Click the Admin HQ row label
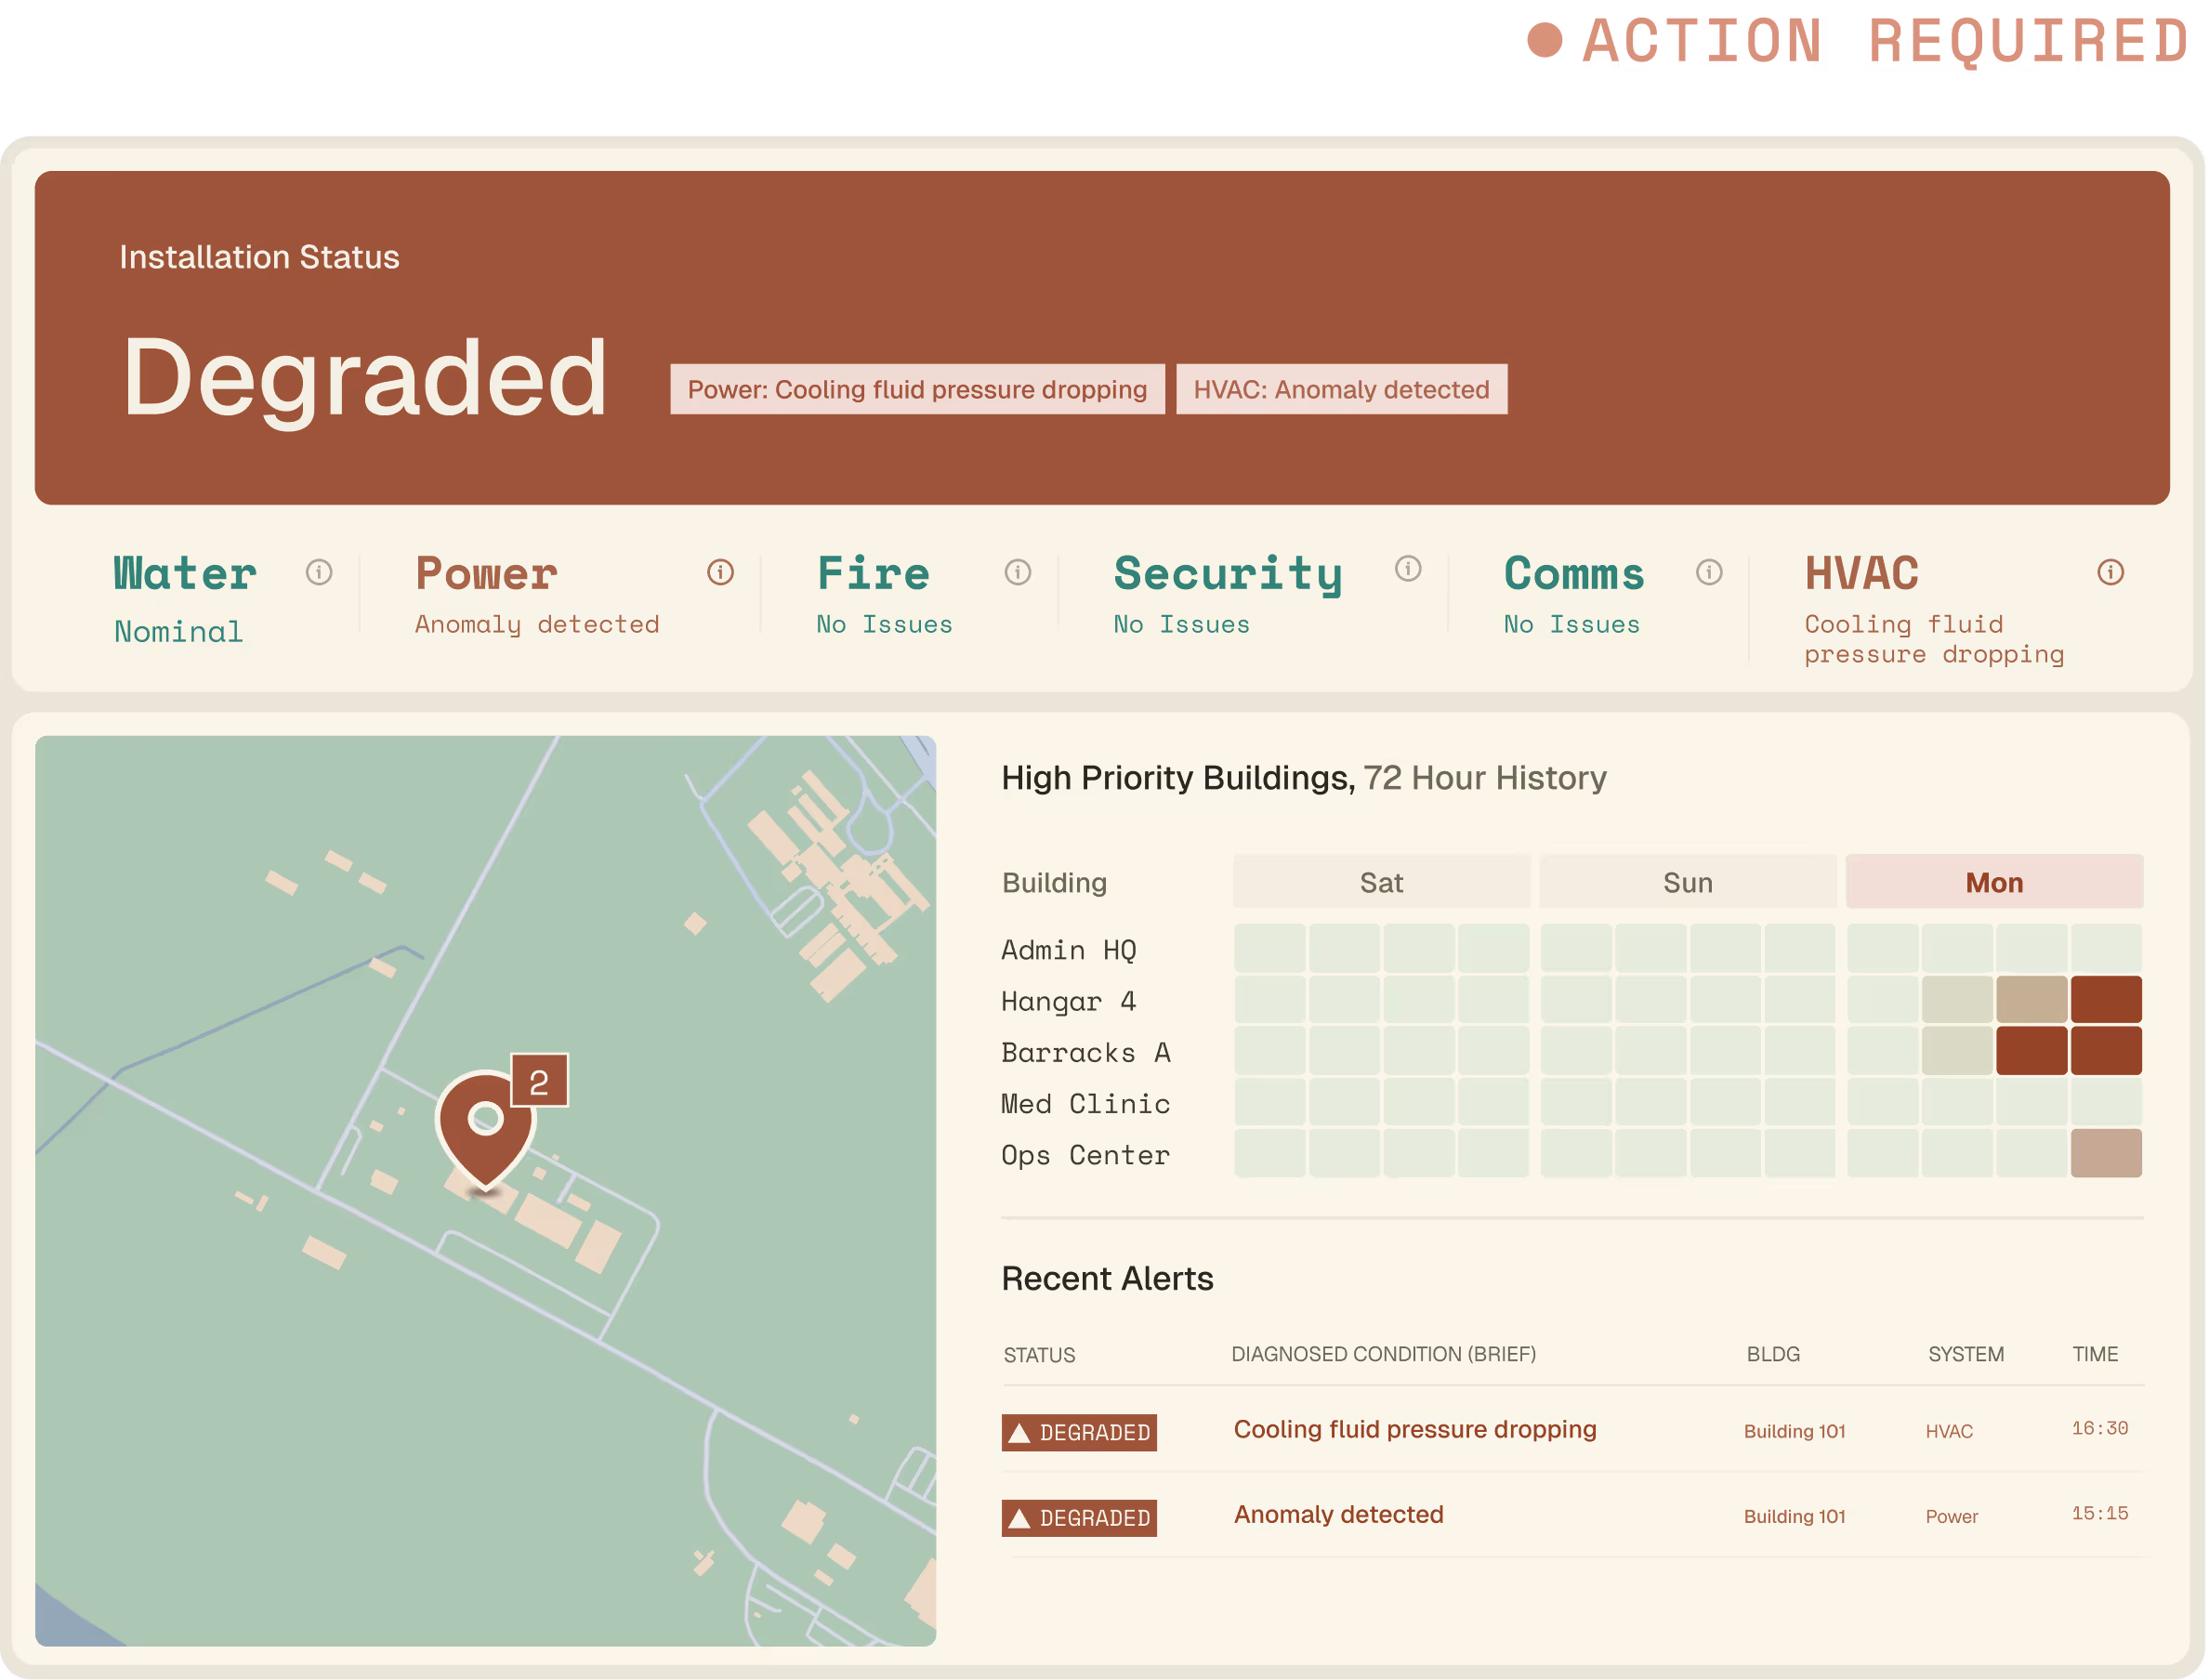The height and width of the screenshot is (1680, 2209). coord(1068,950)
